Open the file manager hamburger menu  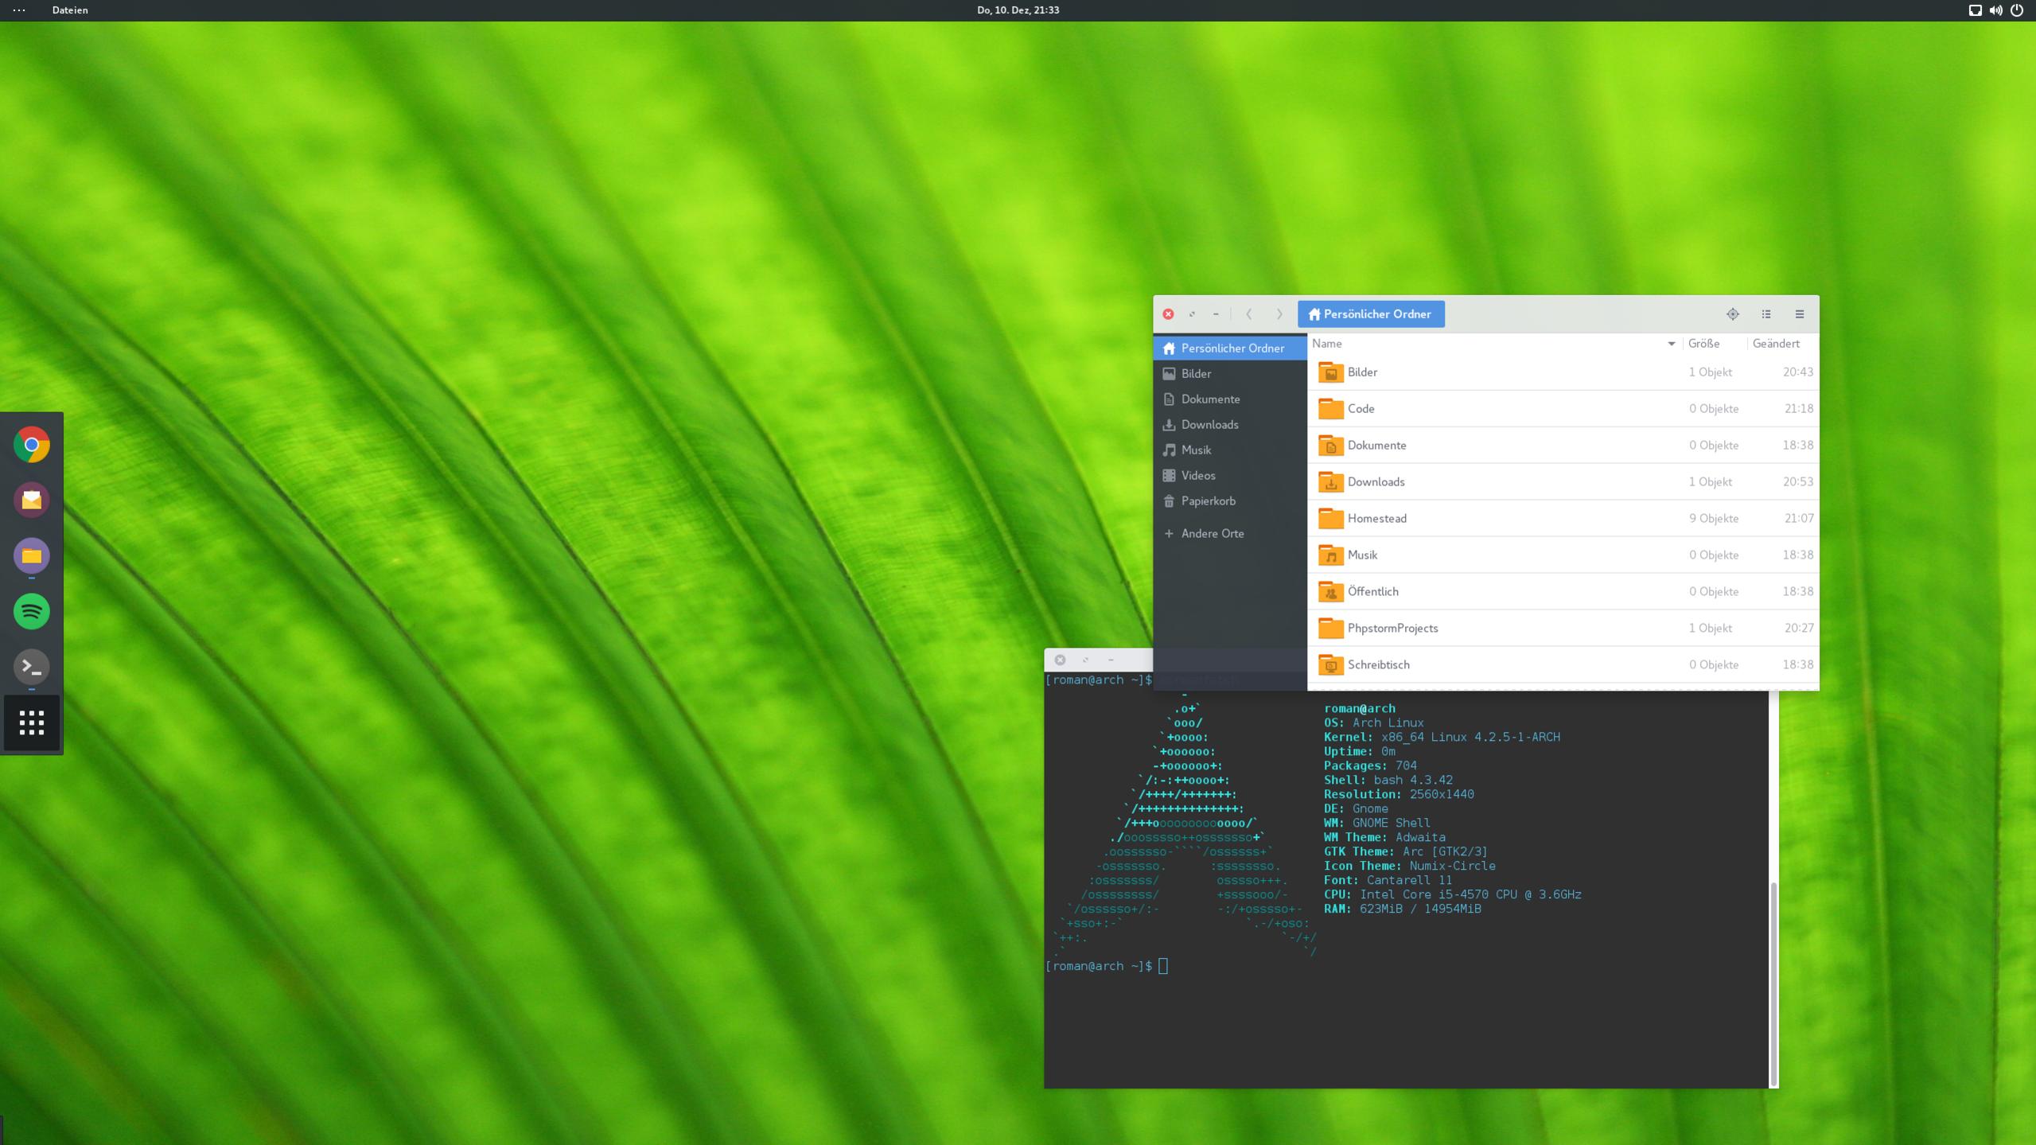1800,314
